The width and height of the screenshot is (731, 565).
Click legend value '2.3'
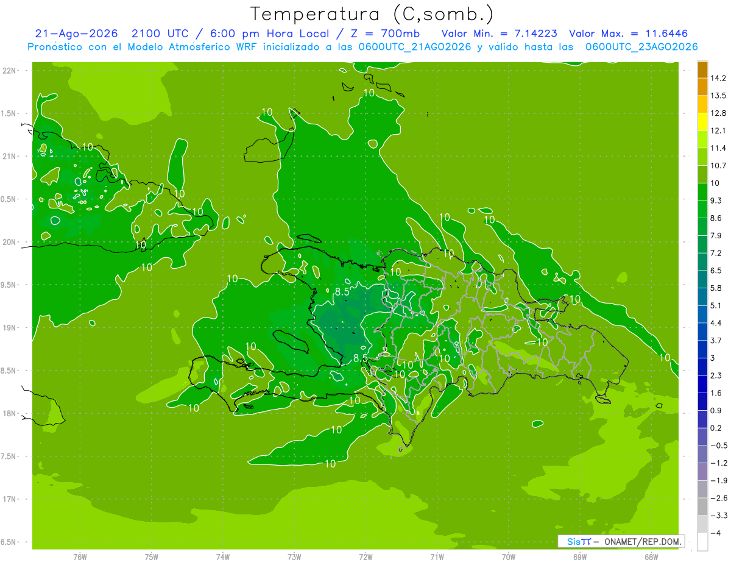pyautogui.click(x=716, y=375)
